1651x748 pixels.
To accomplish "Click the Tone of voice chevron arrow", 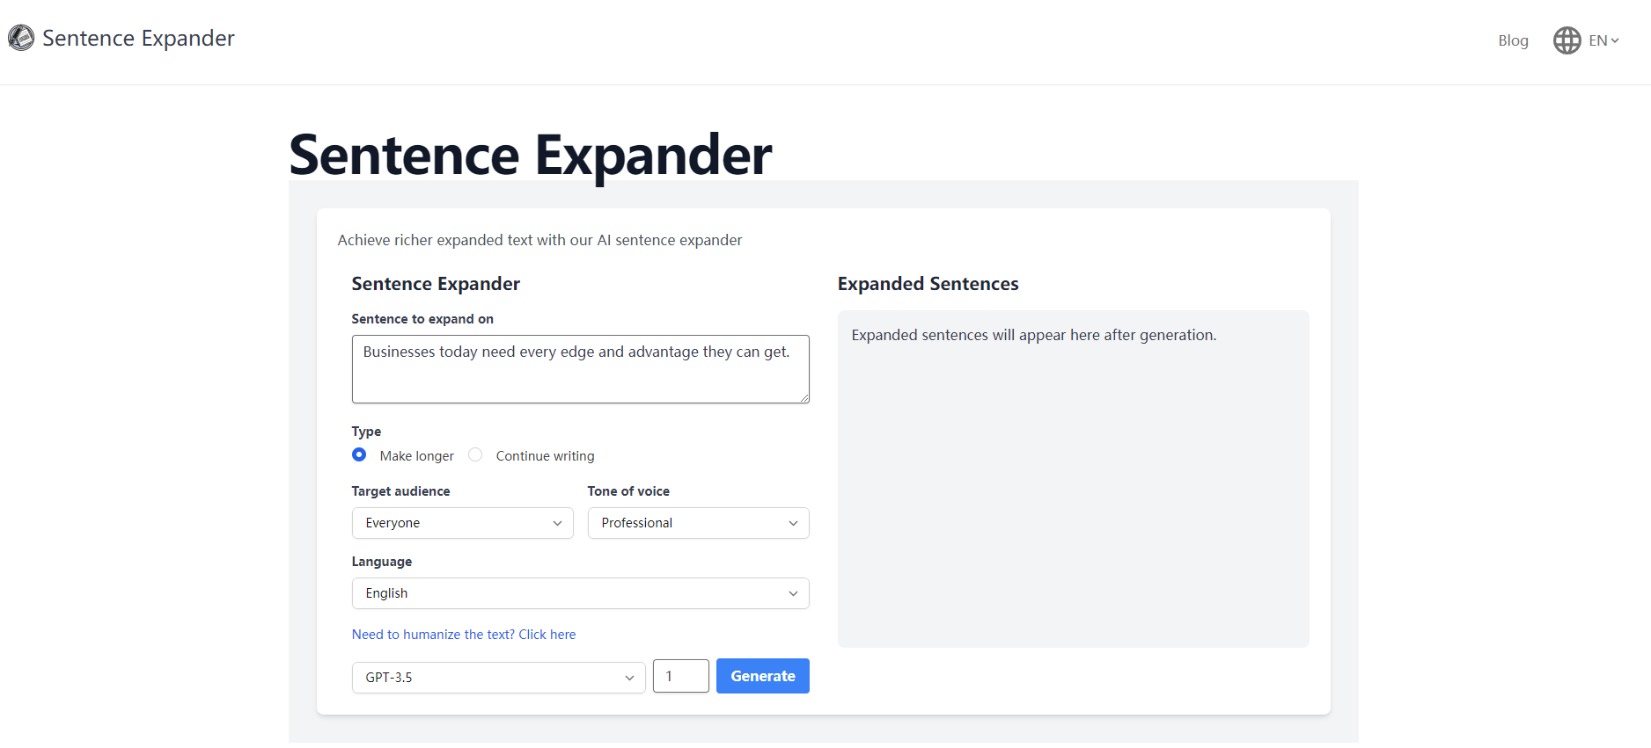I will [793, 524].
